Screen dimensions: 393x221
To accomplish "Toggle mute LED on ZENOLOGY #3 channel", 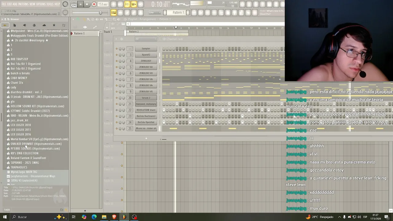I will point(117,73).
